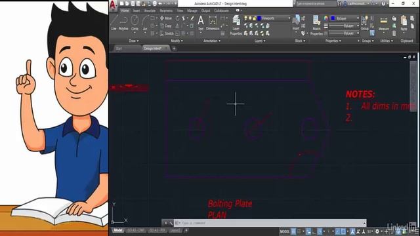Select the Polyline tool

coord(123,22)
